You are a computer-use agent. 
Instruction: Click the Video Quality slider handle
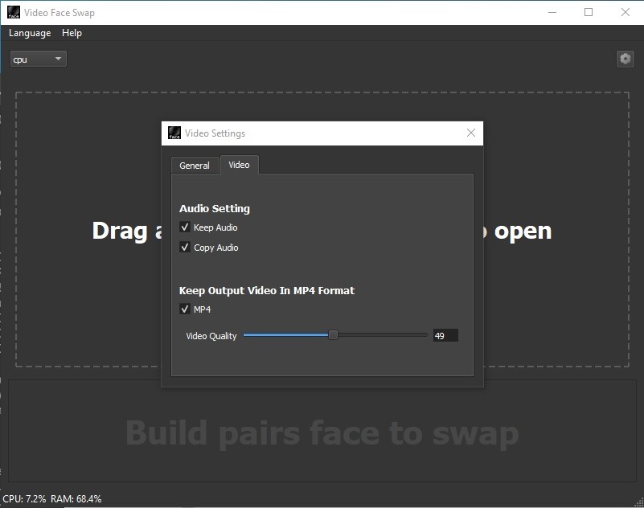coord(334,335)
